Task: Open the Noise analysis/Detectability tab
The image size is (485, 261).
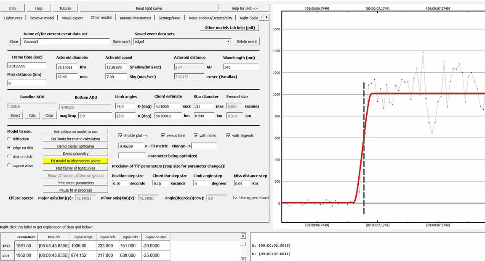Action: click(210, 18)
